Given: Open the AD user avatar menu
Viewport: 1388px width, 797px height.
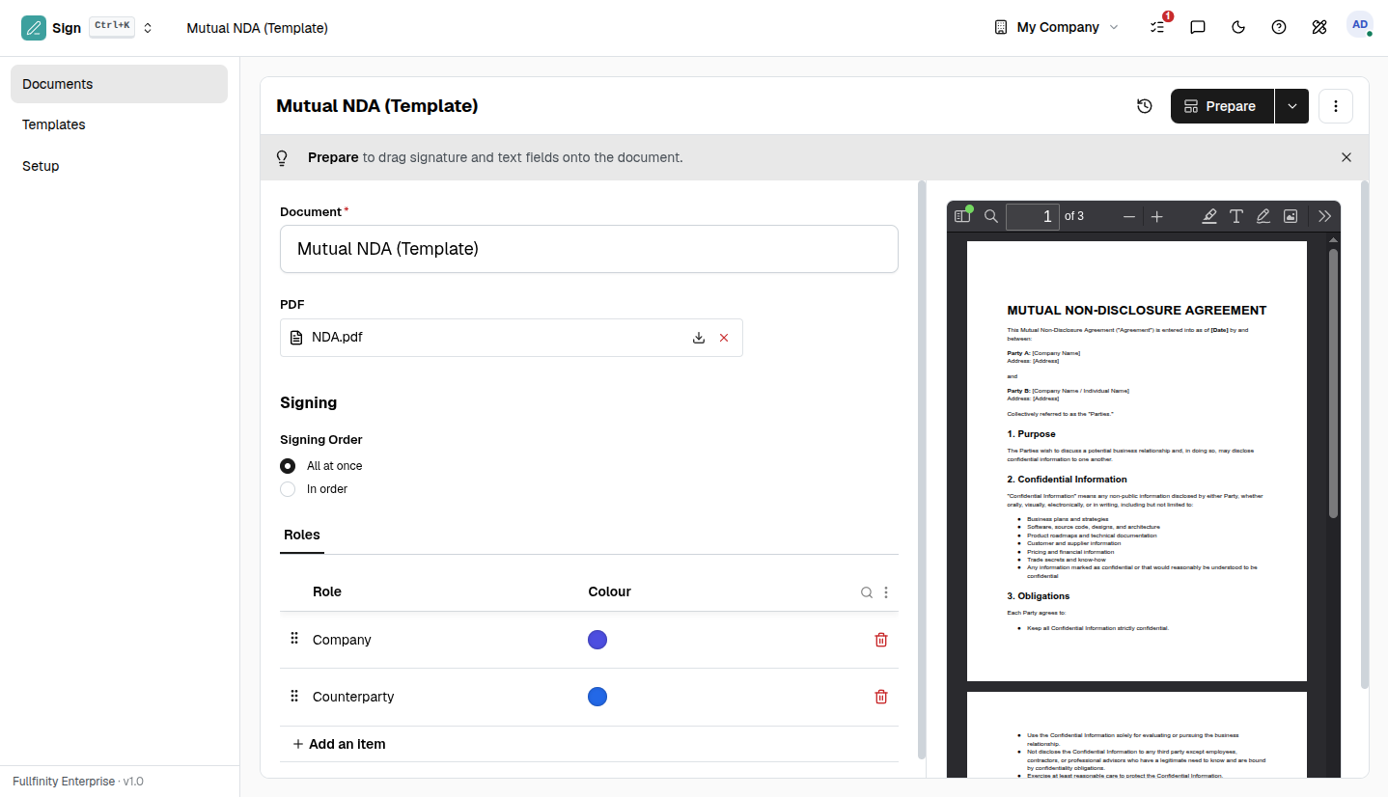Looking at the screenshot, I should pyautogui.click(x=1360, y=25).
